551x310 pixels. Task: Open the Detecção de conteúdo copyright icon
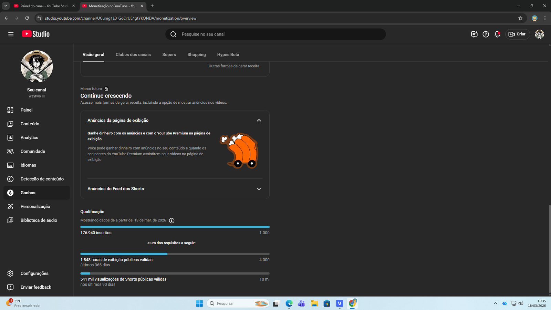click(10, 179)
